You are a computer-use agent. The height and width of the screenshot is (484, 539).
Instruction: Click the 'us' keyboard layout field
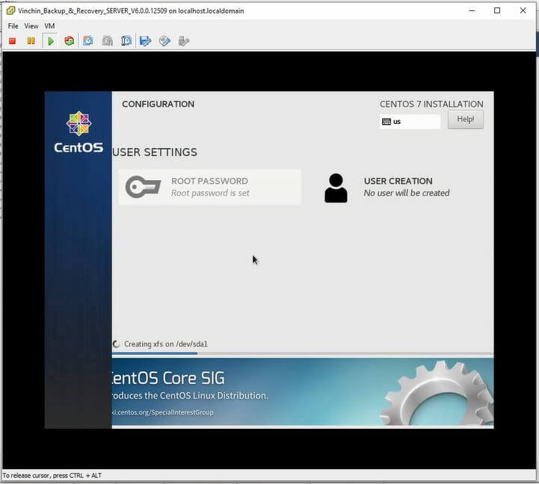(x=410, y=122)
